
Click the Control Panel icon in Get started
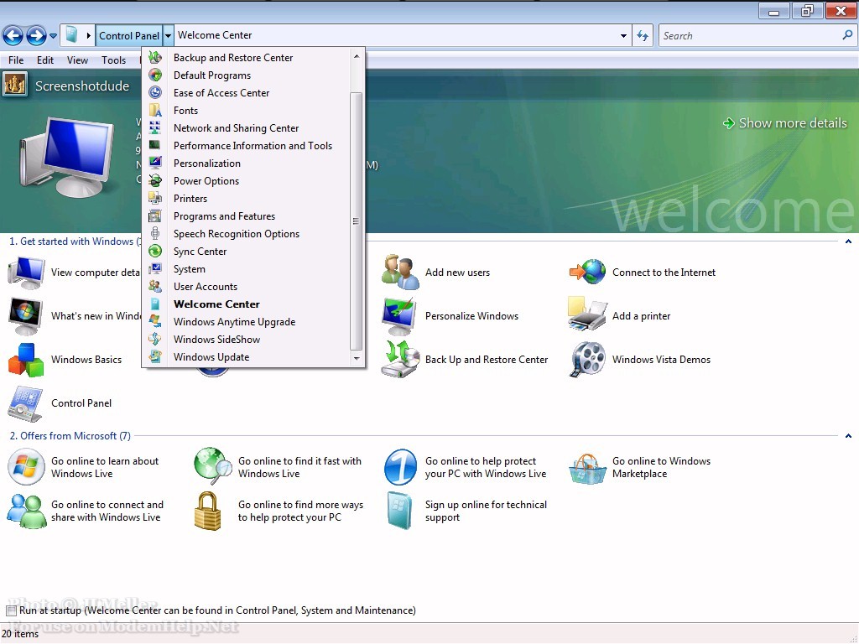(25, 403)
